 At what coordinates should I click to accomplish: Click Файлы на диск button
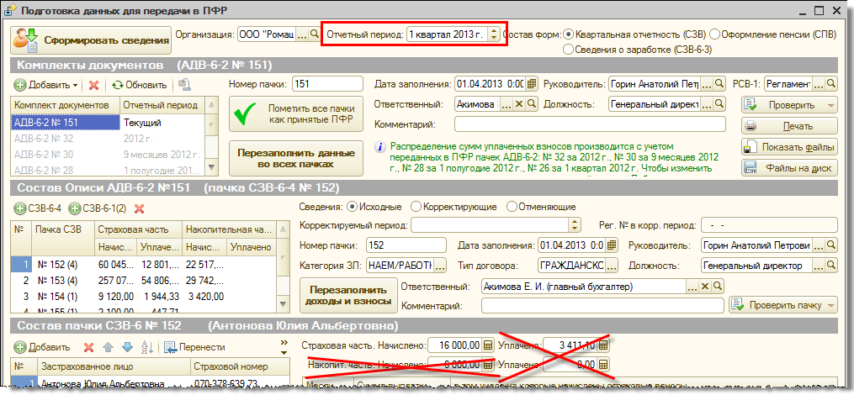[789, 167]
